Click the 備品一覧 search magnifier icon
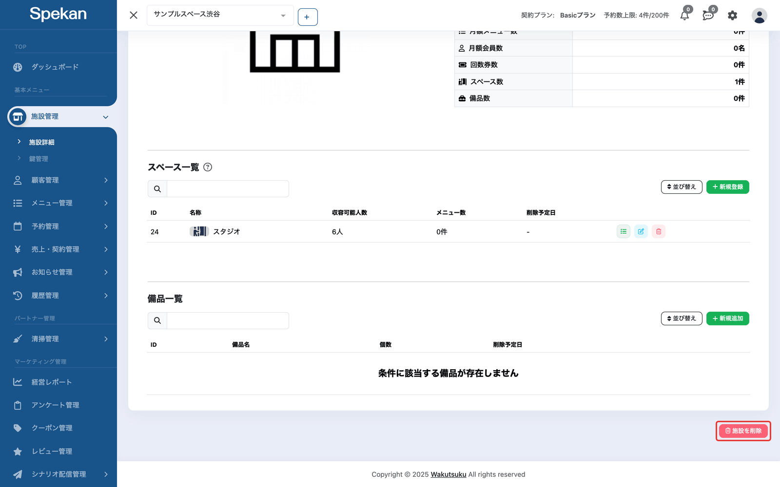780x487 pixels. point(157,320)
